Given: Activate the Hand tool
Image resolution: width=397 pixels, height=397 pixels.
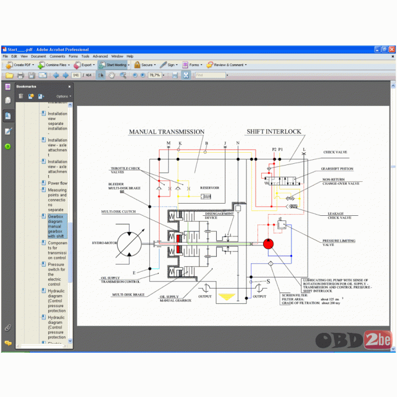Looking at the screenshot, I should point(111,75).
